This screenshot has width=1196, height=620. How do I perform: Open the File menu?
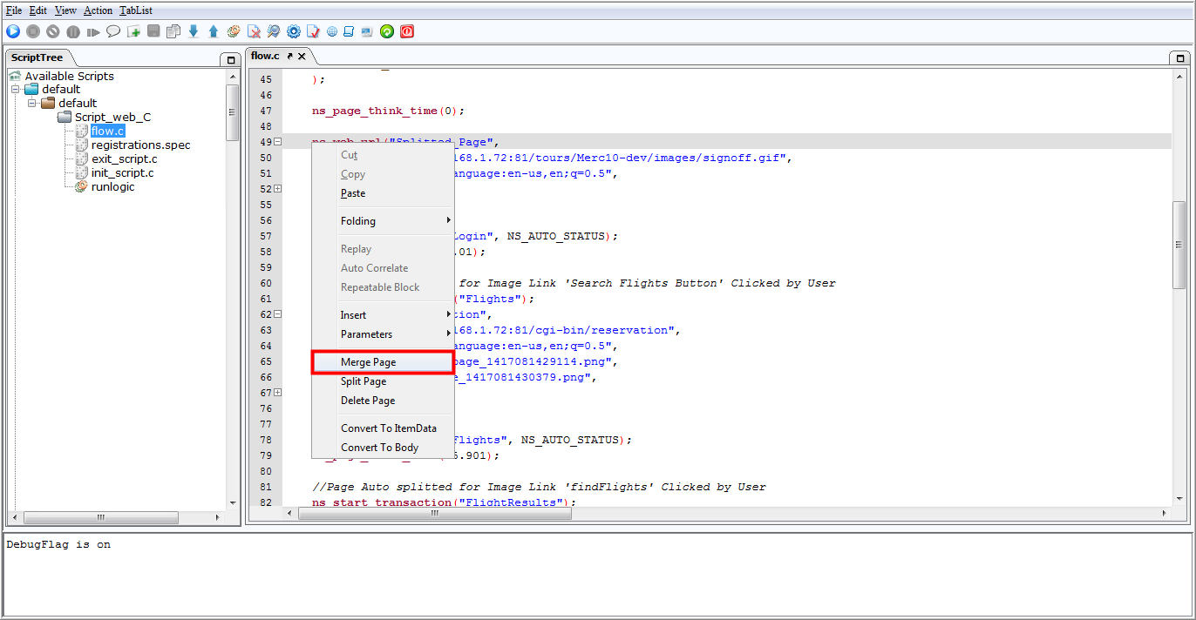pos(15,10)
